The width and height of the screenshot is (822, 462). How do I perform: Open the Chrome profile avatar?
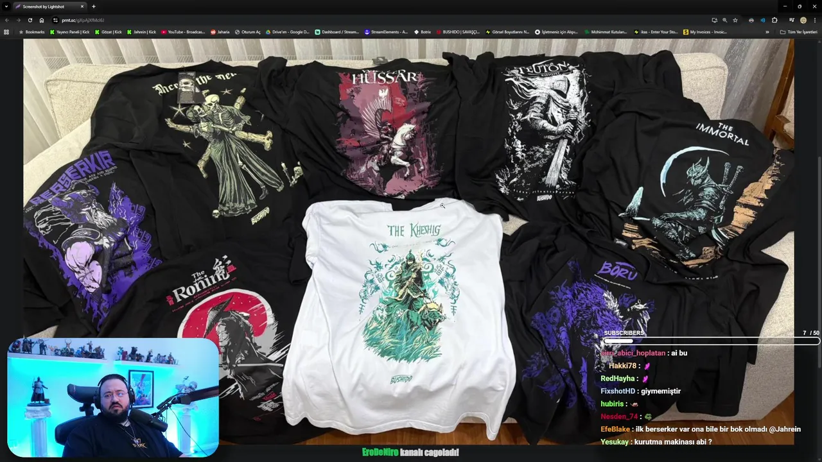[803, 20]
